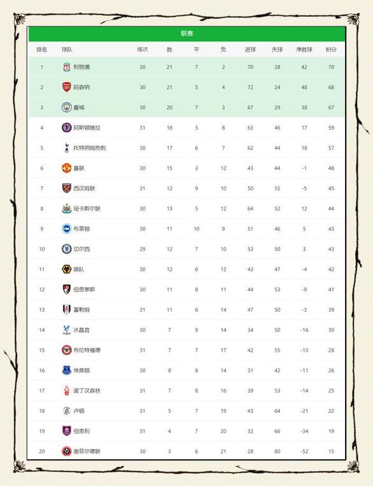
Task: Select the green 联赛 header tab
Action: coord(187,34)
